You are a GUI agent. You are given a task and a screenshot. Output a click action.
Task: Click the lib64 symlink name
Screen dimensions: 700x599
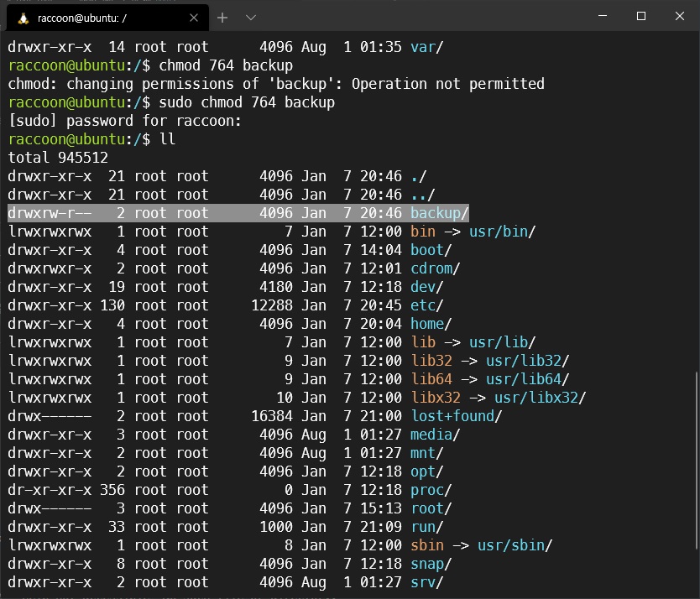tap(431, 379)
